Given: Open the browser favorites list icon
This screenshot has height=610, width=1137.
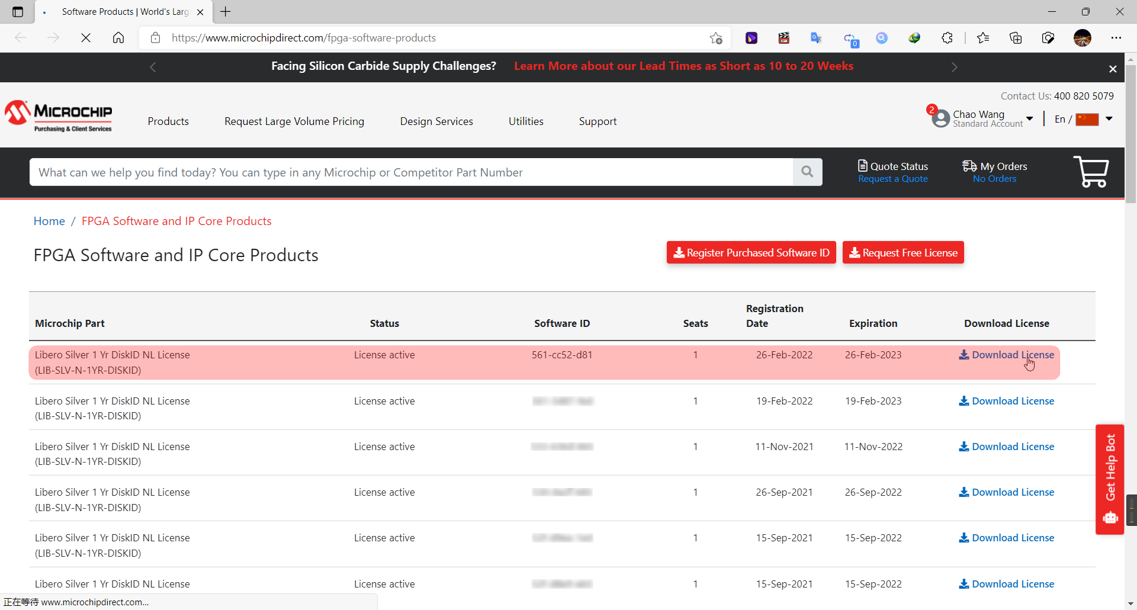Looking at the screenshot, I should (x=983, y=38).
